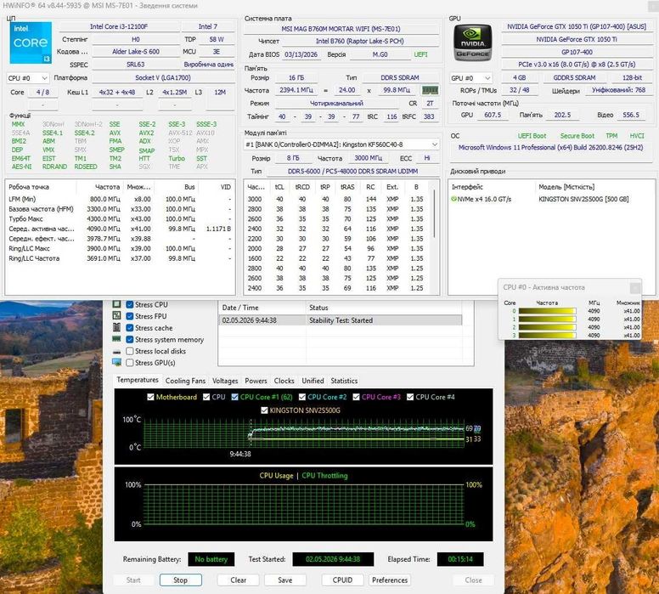Uncheck Stress cache option
659x594 pixels.
click(130, 328)
